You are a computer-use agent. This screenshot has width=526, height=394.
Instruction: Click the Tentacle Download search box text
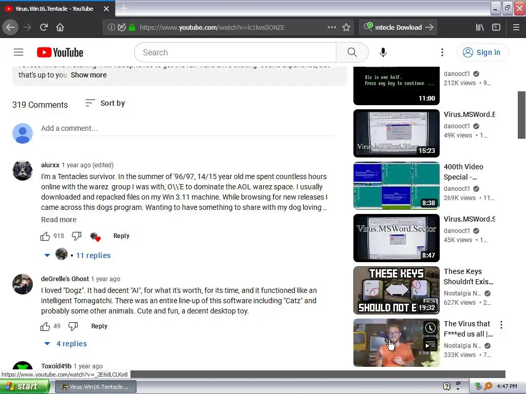point(398,28)
